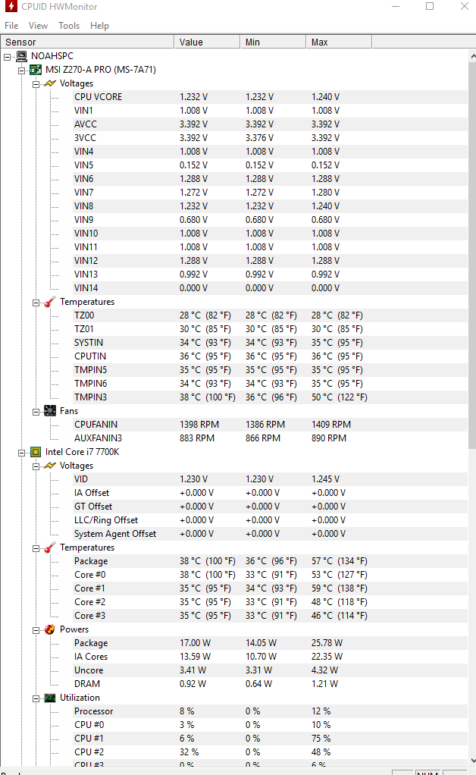Select the IA Offset row

[270, 493]
